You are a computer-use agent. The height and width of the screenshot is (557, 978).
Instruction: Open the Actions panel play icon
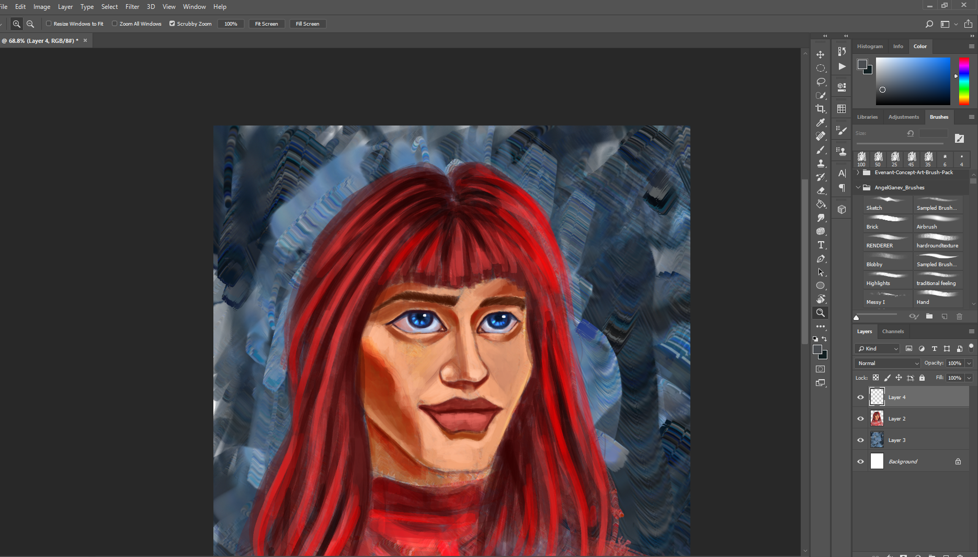click(x=841, y=66)
